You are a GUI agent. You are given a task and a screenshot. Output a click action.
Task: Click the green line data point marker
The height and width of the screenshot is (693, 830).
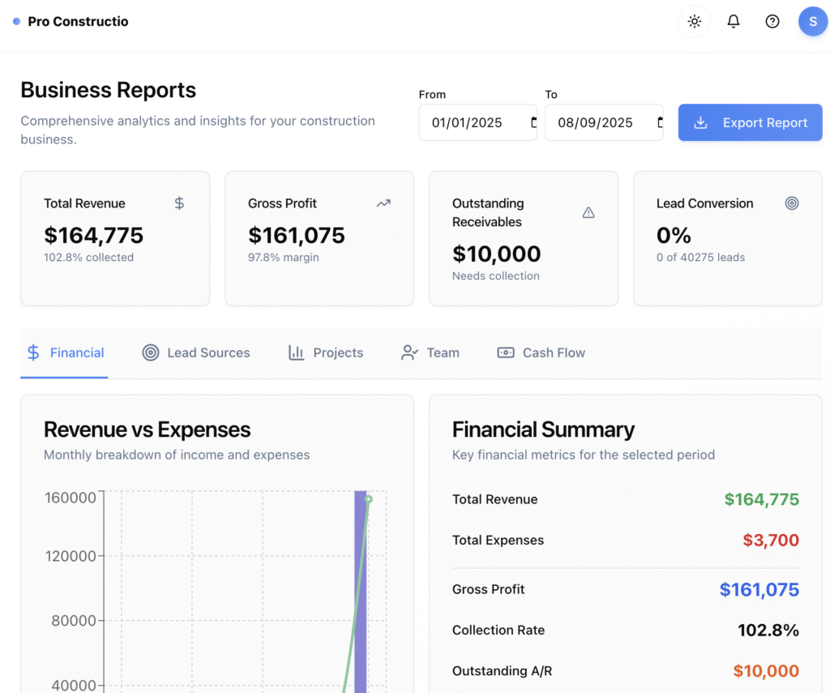pos(369,499)
